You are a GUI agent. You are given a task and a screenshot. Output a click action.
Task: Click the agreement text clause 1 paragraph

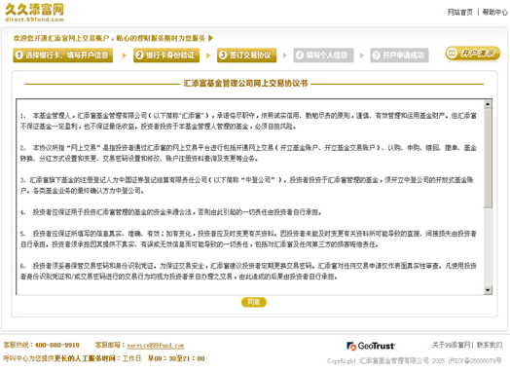coord(248,121)
